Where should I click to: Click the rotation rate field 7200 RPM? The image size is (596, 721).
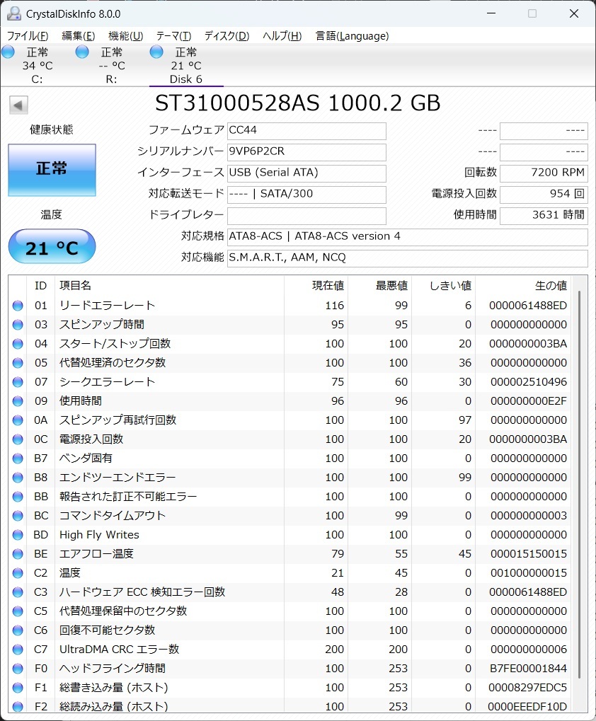[544, 173]
